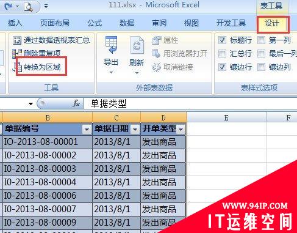The width and height of the screenshot is (297, 233).
Task: Go to the 审阅 tab
Action: [159, 23]
